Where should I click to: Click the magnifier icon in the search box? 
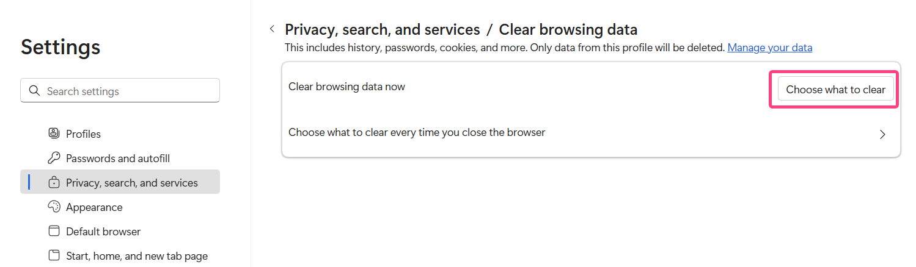pos(34,91)
